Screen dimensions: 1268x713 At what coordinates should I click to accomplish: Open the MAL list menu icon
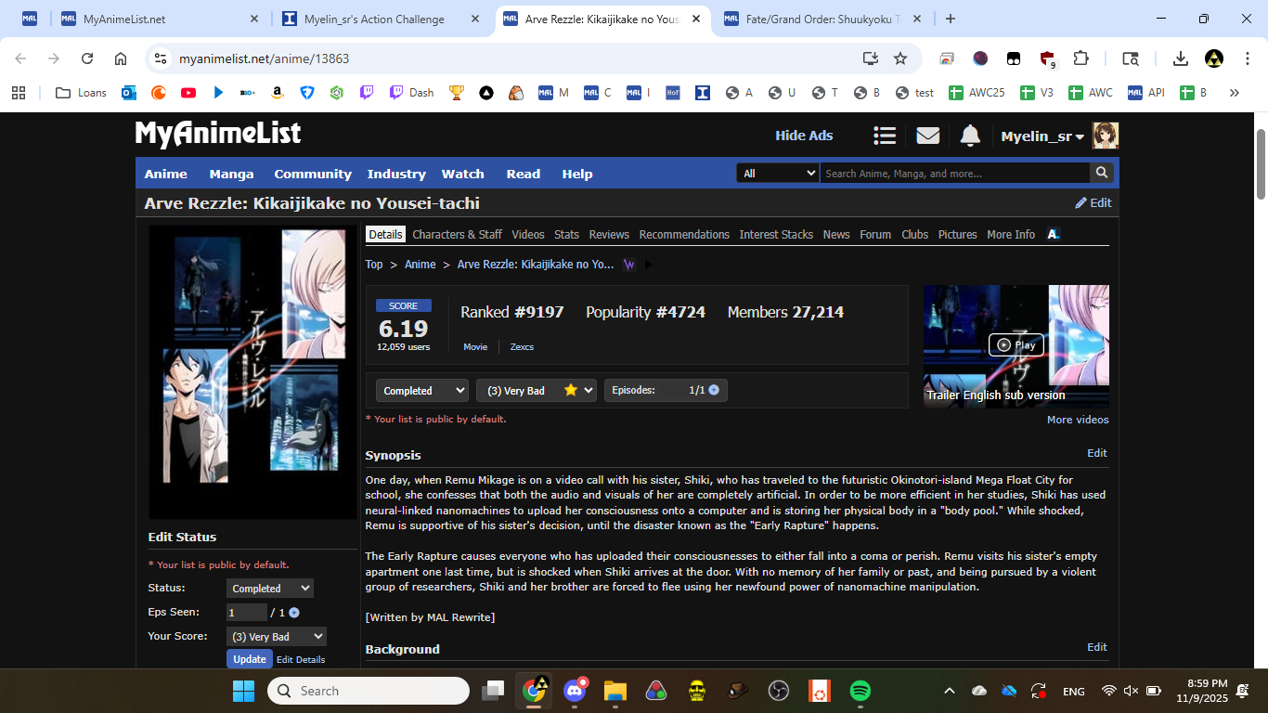[x=885, y=136]
